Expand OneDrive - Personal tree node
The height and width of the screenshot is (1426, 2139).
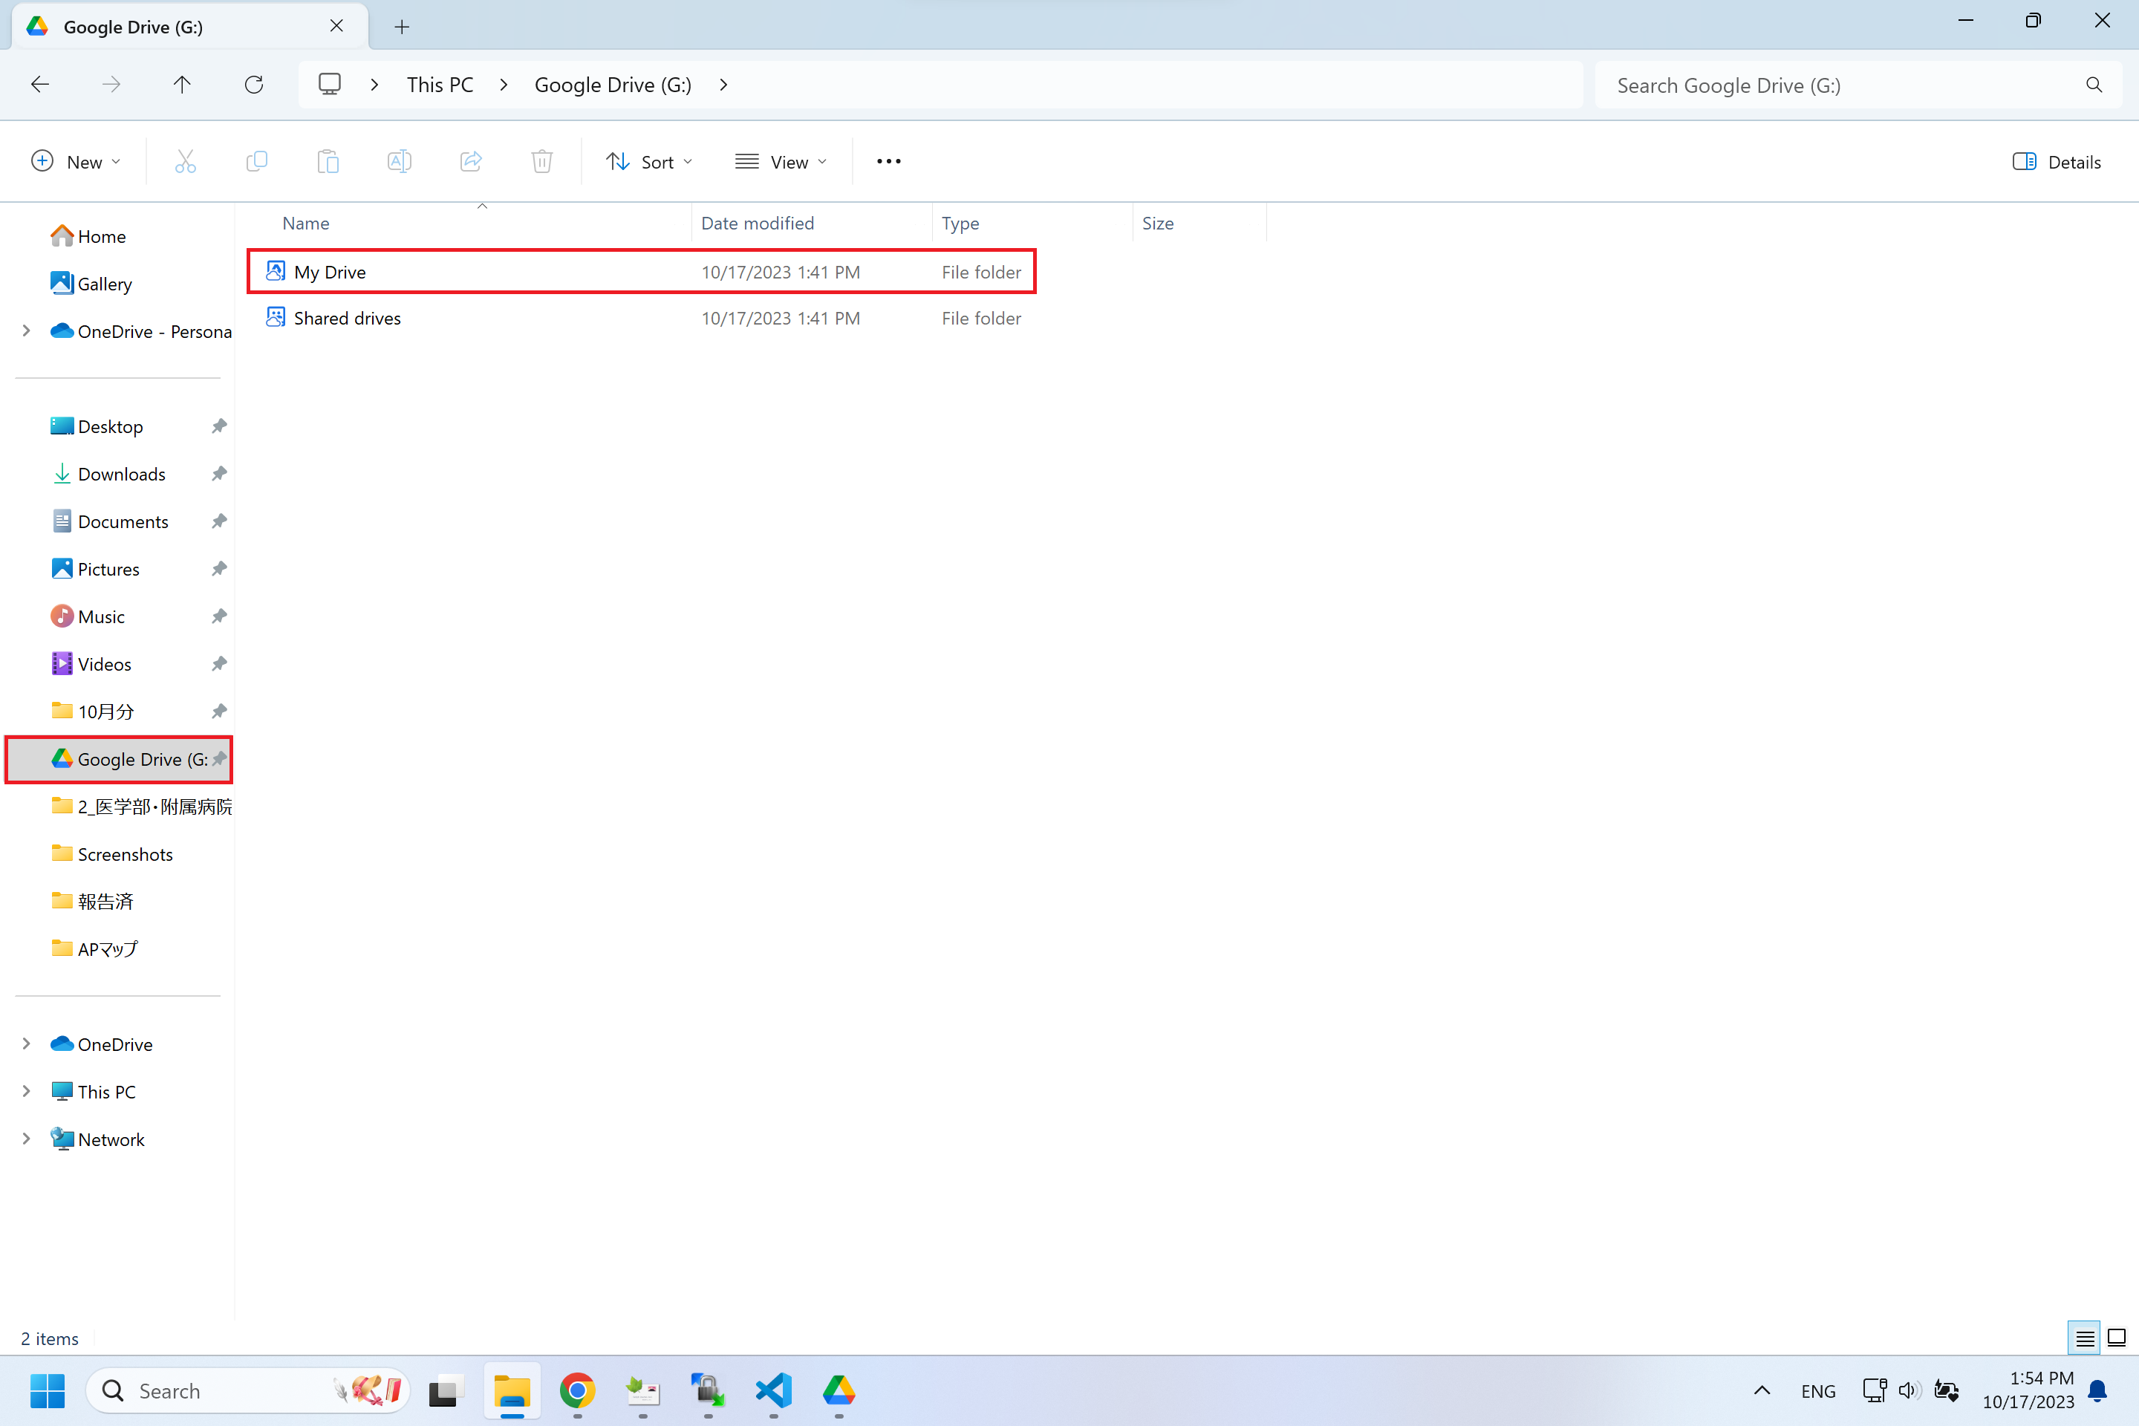pyautogui.click(x=27, y=331)
